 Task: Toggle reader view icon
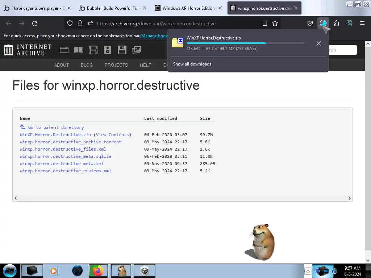point(265,23)
